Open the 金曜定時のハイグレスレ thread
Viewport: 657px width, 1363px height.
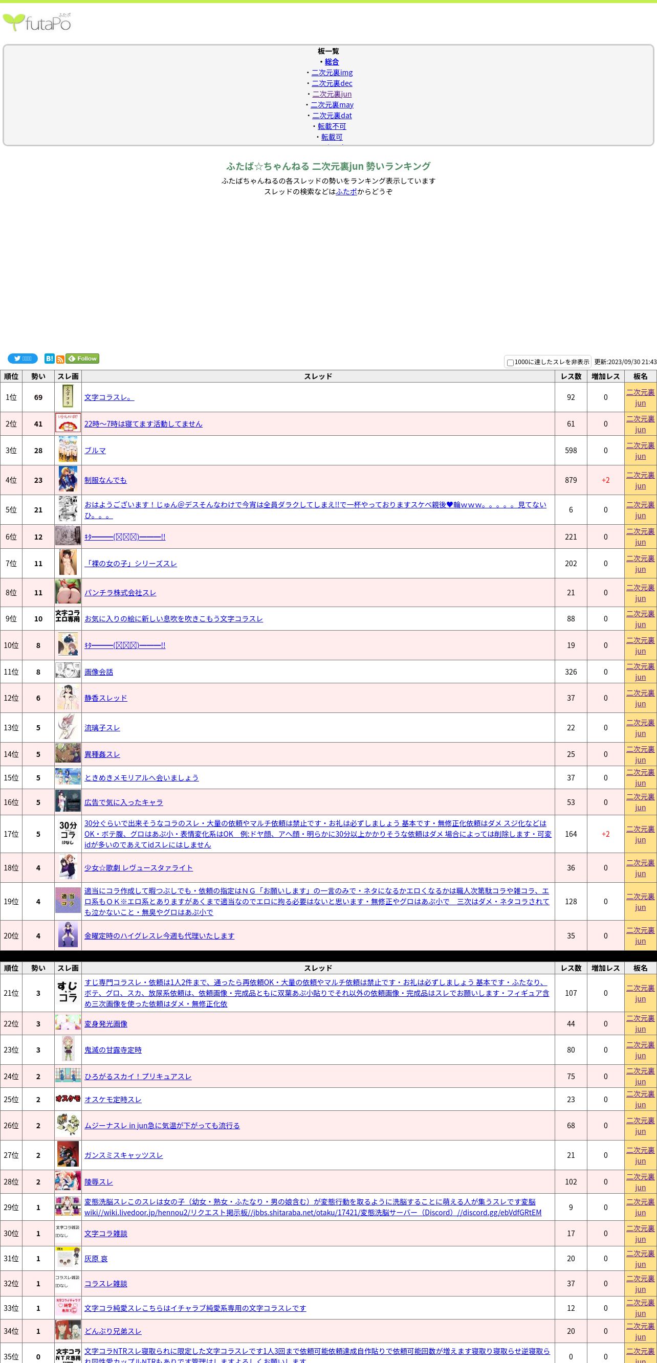click(x=159, y=936)
